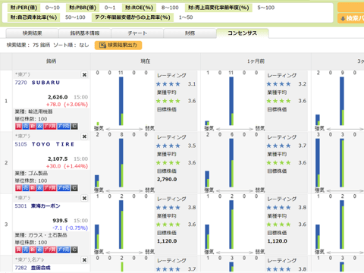The height and width of the screenshot is (273, 364).
Task: Remove SUBARU row with its X button
Action: click(x=84, y=74)
